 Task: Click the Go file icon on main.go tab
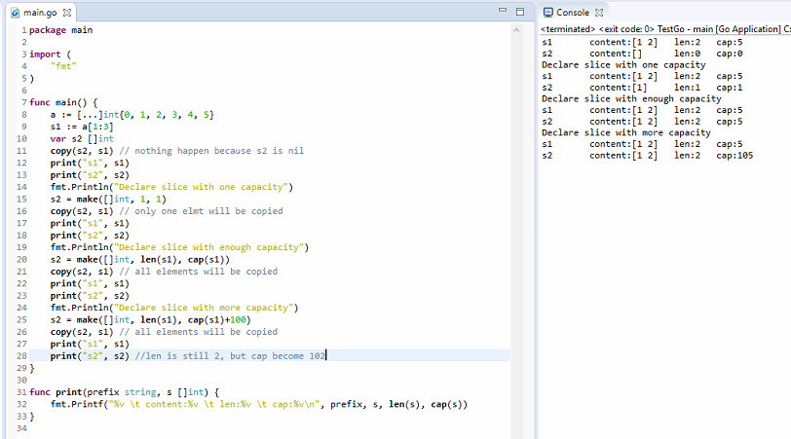[x=15, y=12]
